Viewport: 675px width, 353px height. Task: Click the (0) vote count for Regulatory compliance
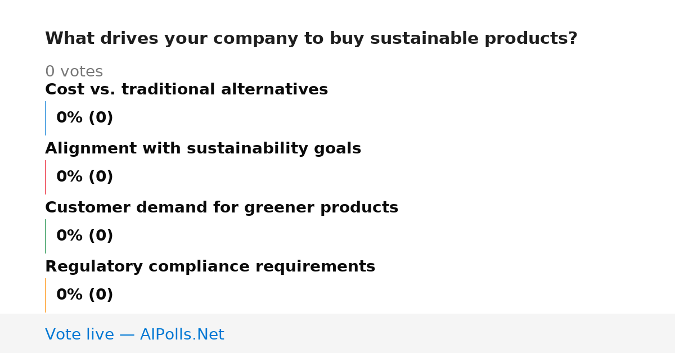(x=101, y=295)
